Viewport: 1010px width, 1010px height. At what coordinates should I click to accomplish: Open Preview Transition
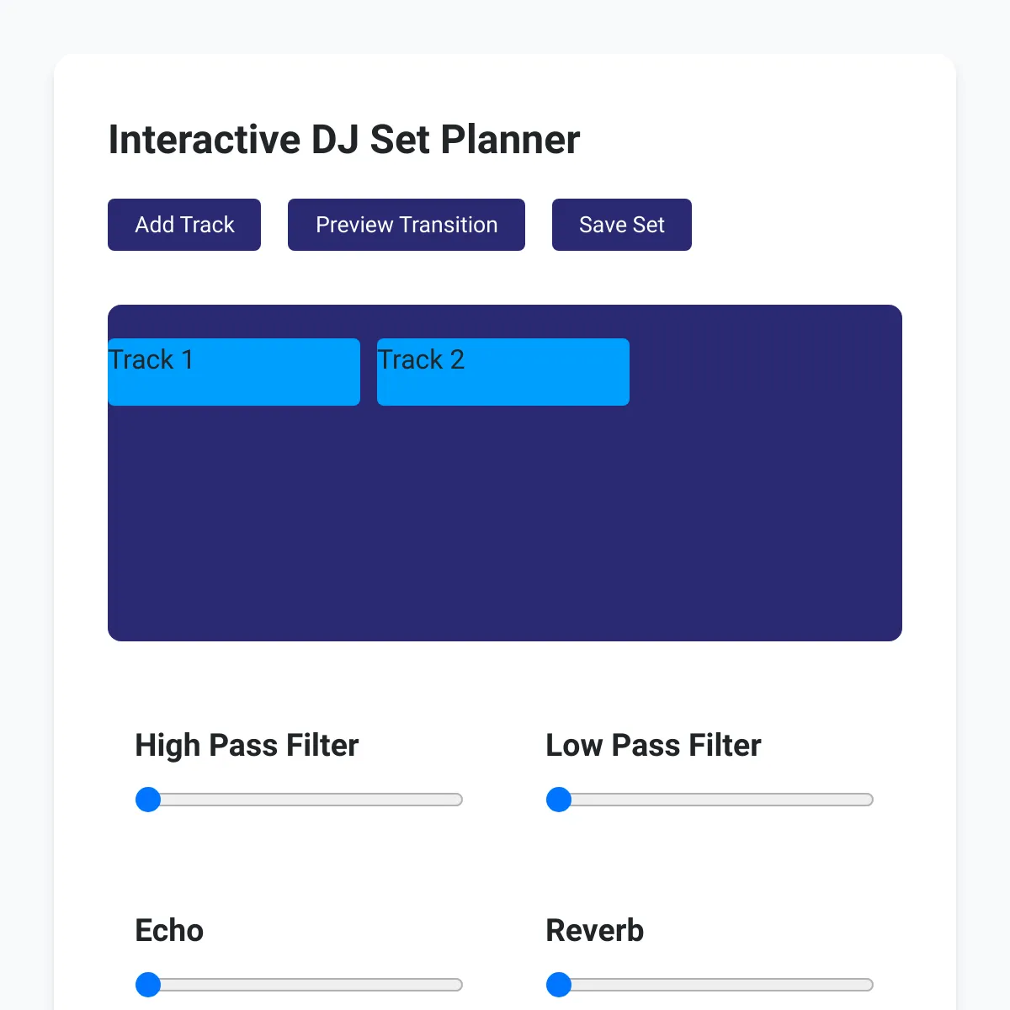coord(407,225)
